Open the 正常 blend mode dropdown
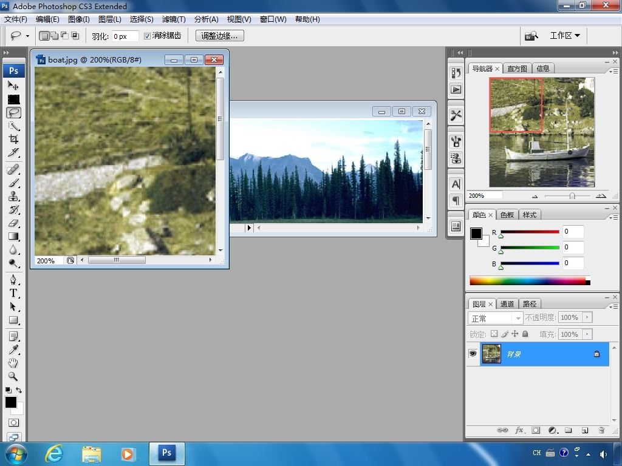This screenshot has height=466, width=622. pyautogui.click(x=496, y=318)
